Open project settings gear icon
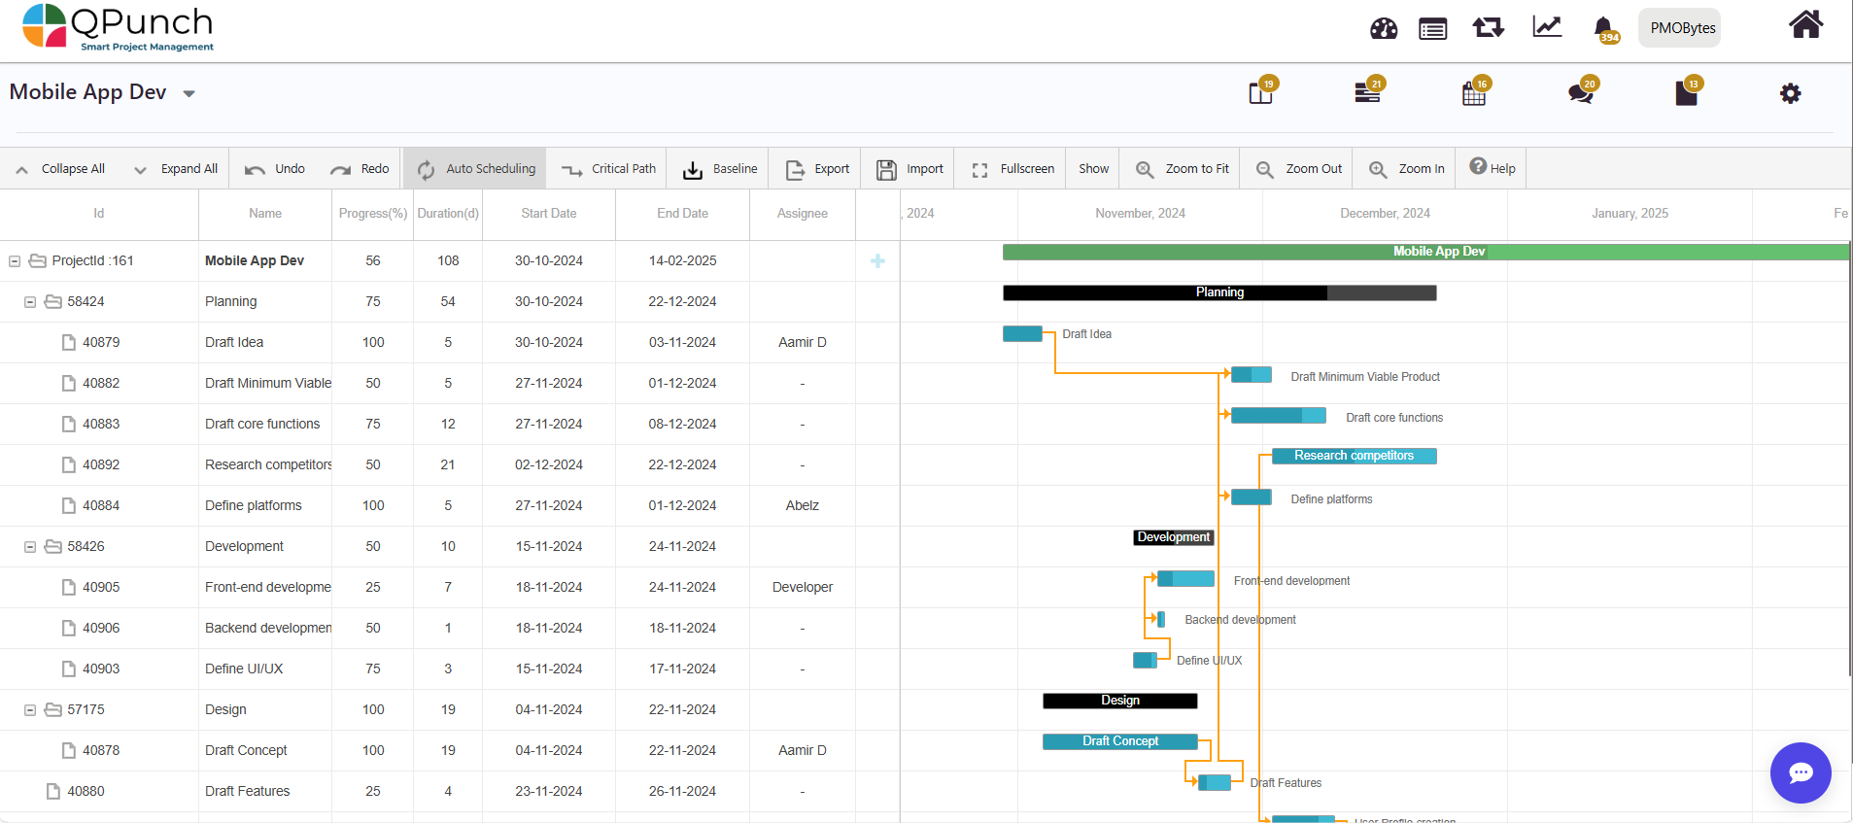The height and width of the screenshot is (823, 1853). [x=1790, y=93]
